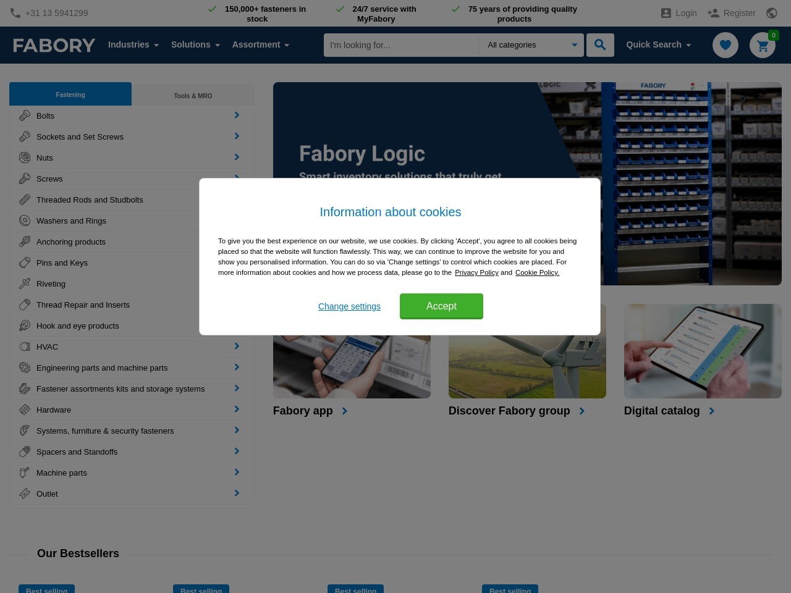Click the Thread Repair and Inserts icon
The width and height of the screenshot is (791, 593).
[x=25, y=305]
